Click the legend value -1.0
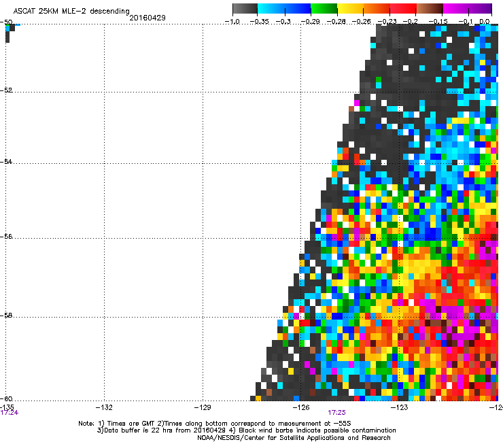This screenshot has height=442, width=503. tap(232, 22)
